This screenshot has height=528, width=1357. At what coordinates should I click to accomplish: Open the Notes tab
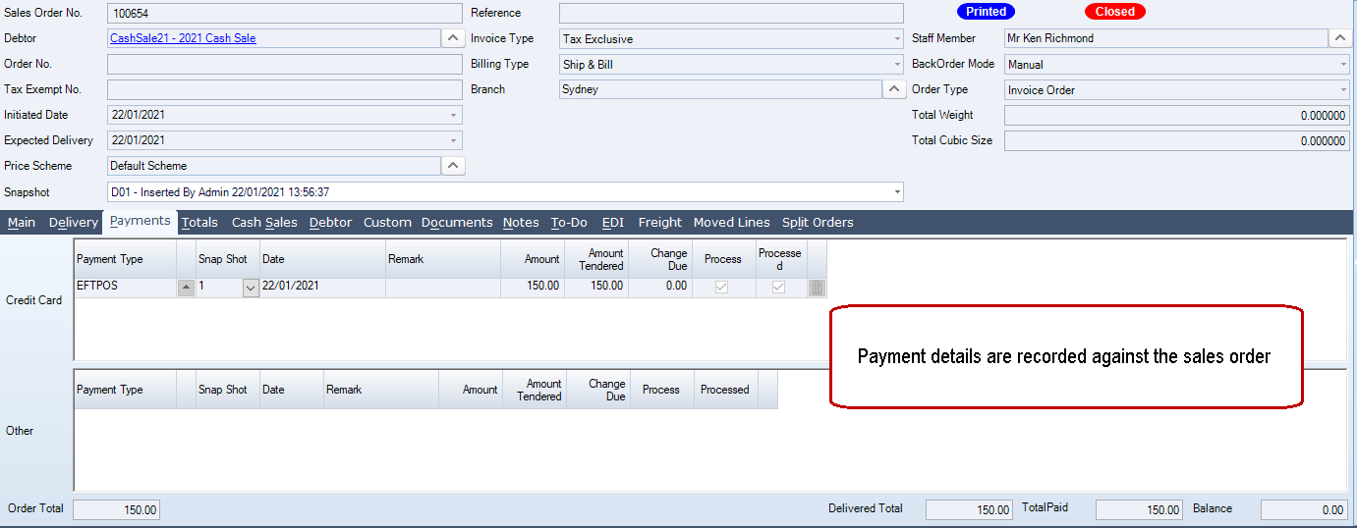pyautogui.click(x=521, y=223)
